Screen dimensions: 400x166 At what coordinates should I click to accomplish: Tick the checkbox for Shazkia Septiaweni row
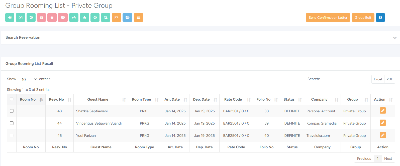(x=12, y=111)
